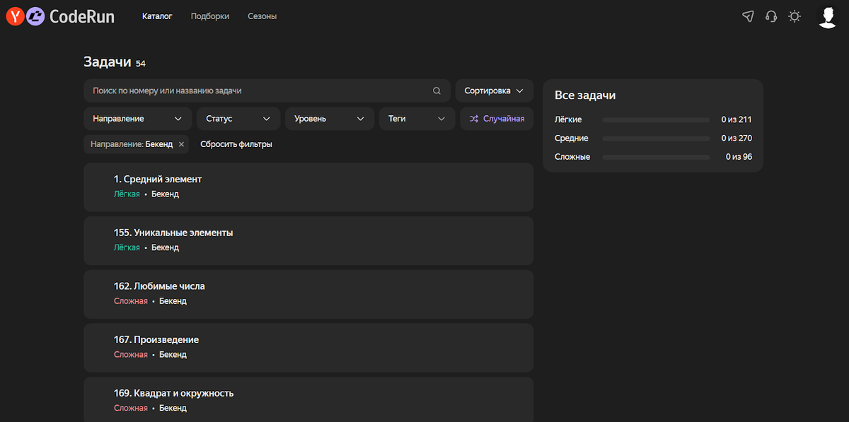Click the Лёгкие progress bar
Screen dimensions: 849x422
[x=656, y=119]
